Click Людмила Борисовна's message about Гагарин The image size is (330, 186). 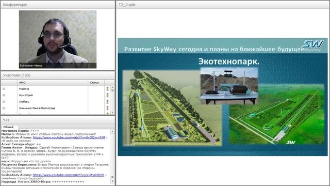point(55,168)
